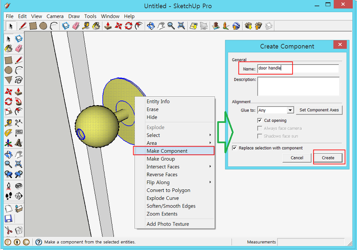Click the Previous view icon
Image resolution: width=357 pixels, height=250 pixels.
pyautogui.click(x=8, y=174)
